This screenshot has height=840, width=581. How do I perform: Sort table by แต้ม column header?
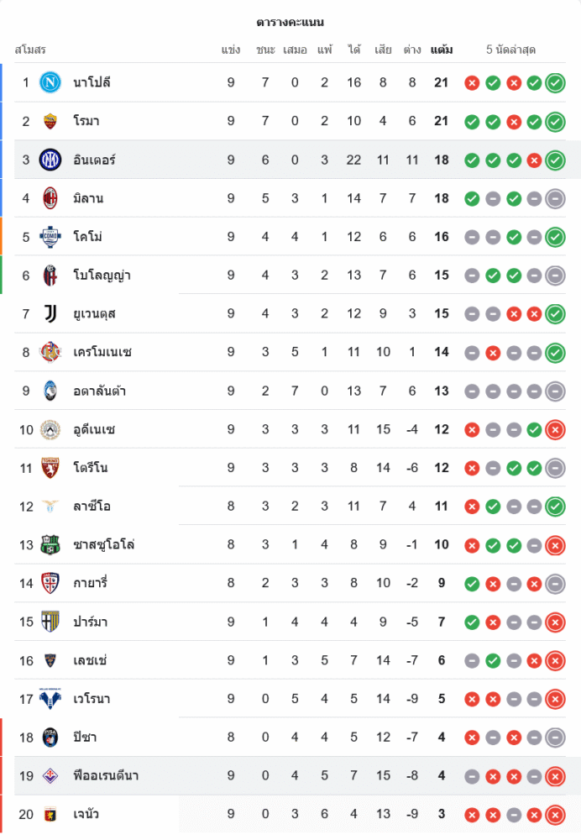(442, 50)
